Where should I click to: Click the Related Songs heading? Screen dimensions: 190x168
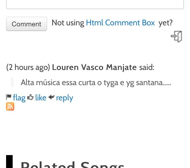[72, 165]
